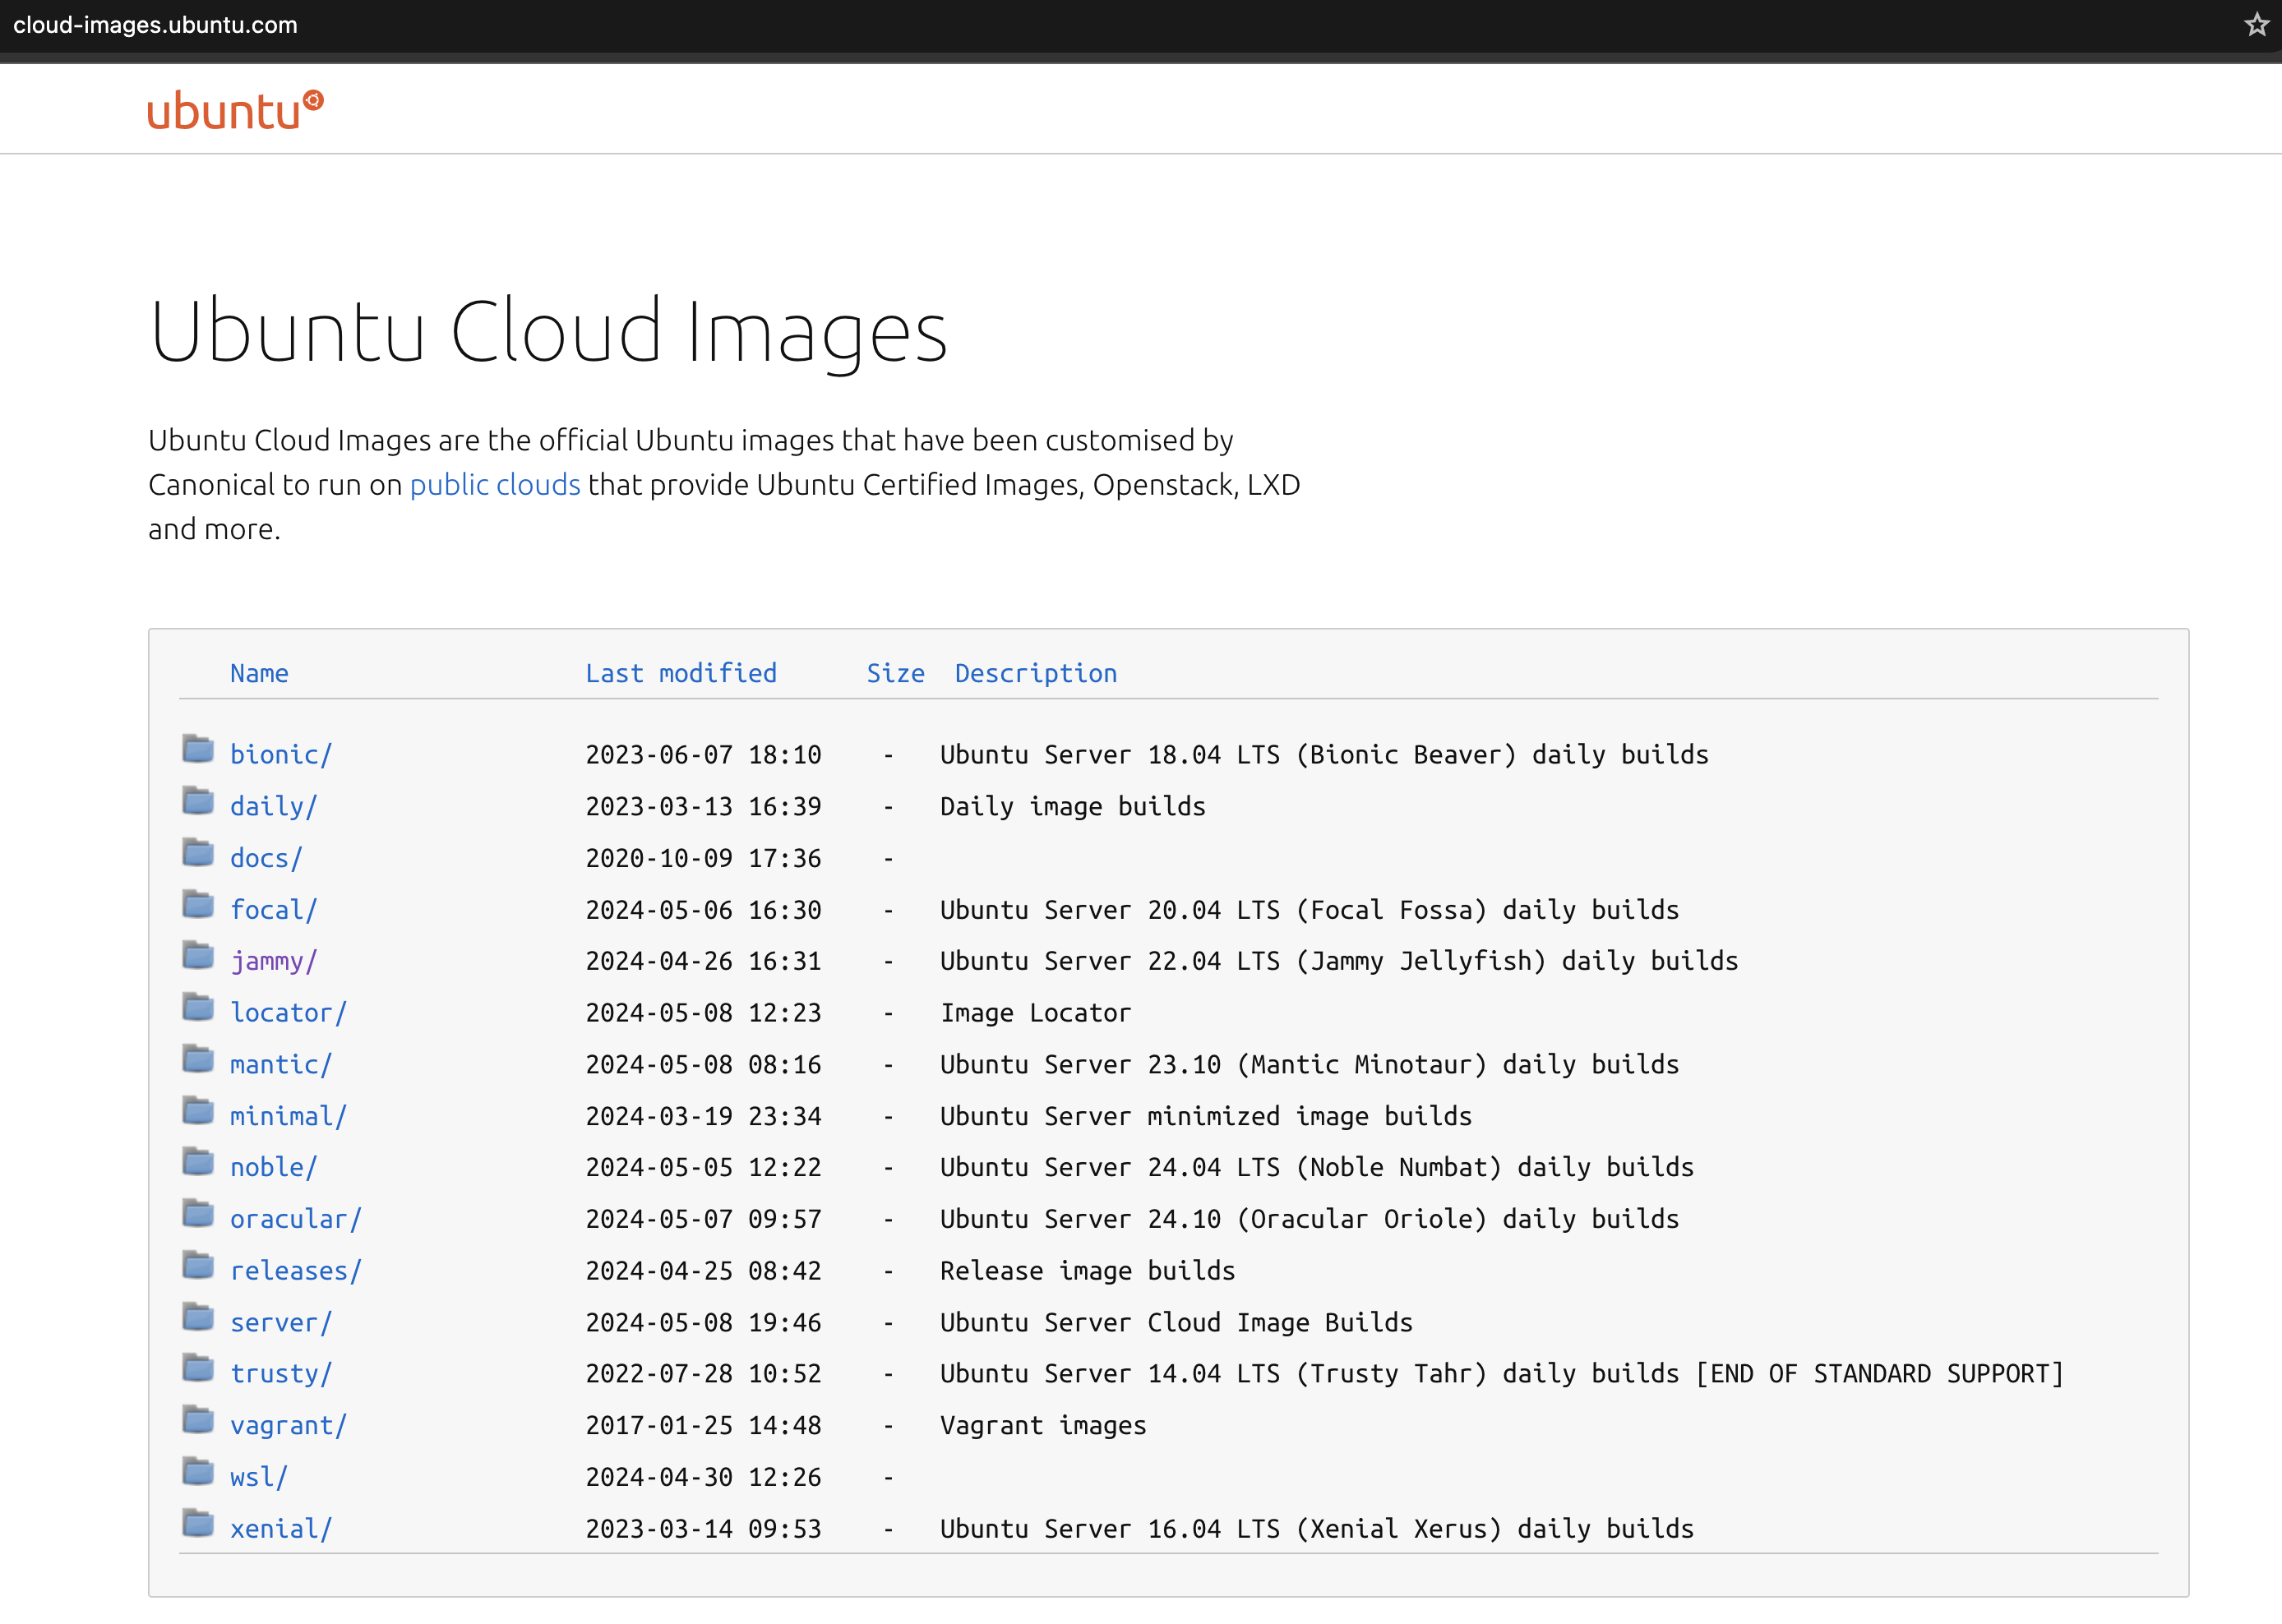
Task: Open the mantic/ directory link
Action: (281, 1065)
